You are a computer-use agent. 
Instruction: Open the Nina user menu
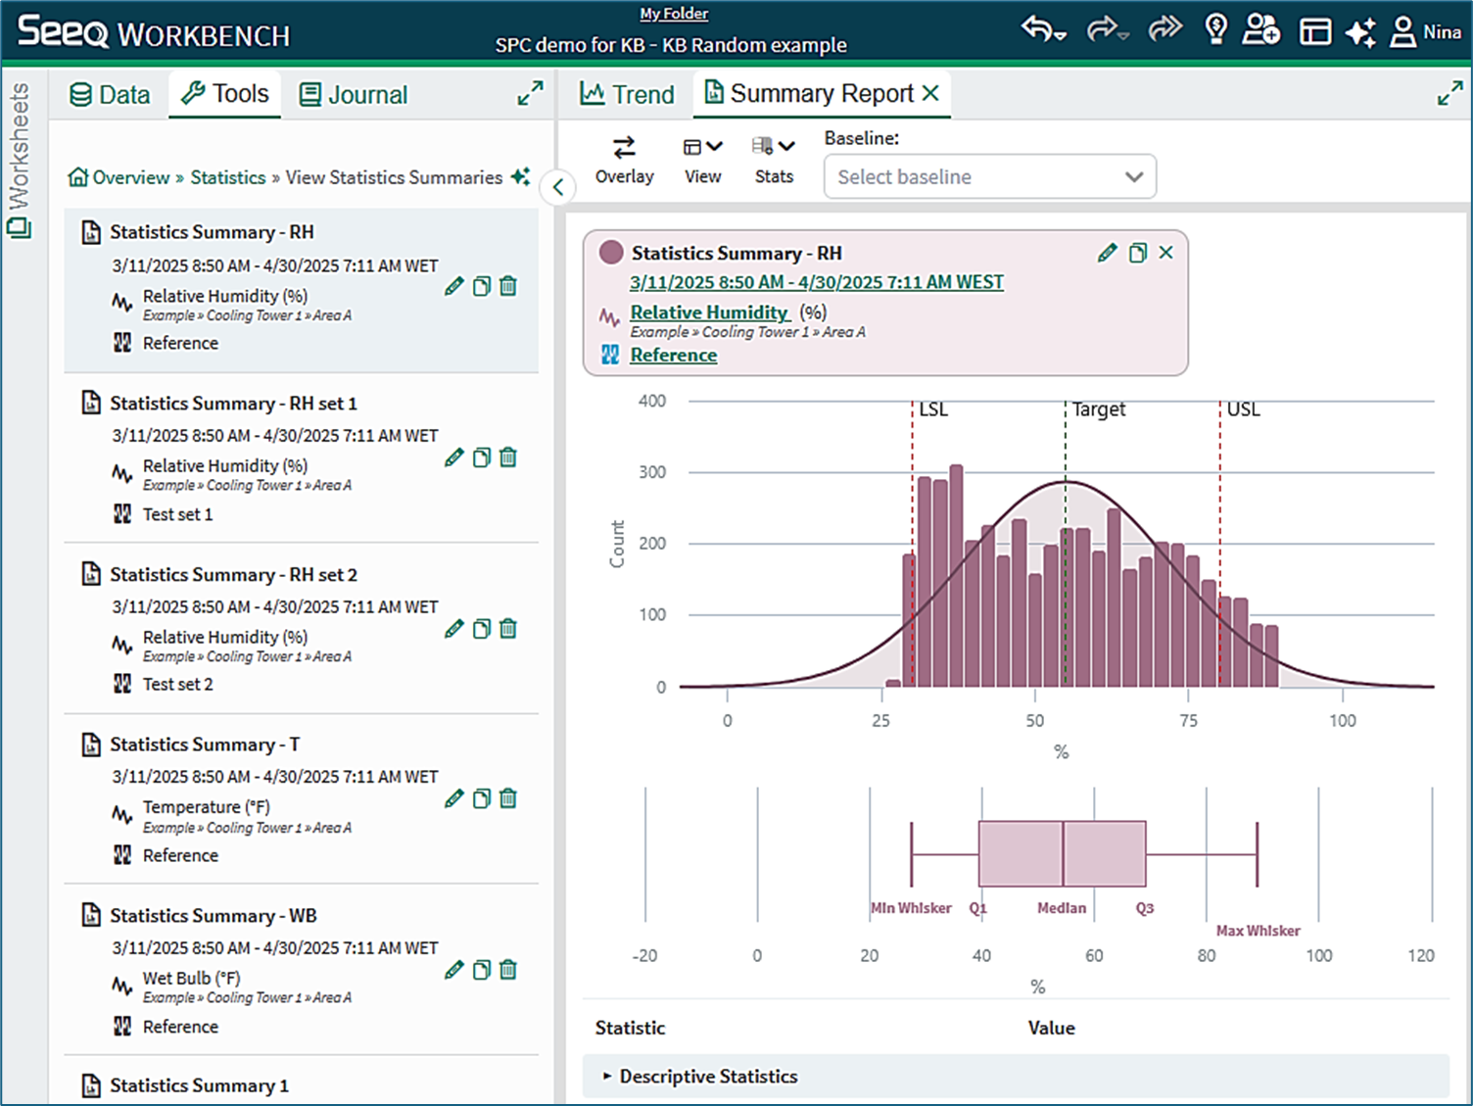[x=1427, y=31]
